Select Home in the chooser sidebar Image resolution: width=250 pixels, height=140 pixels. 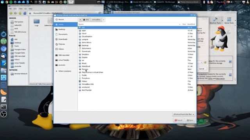click(x=66, y=24)
